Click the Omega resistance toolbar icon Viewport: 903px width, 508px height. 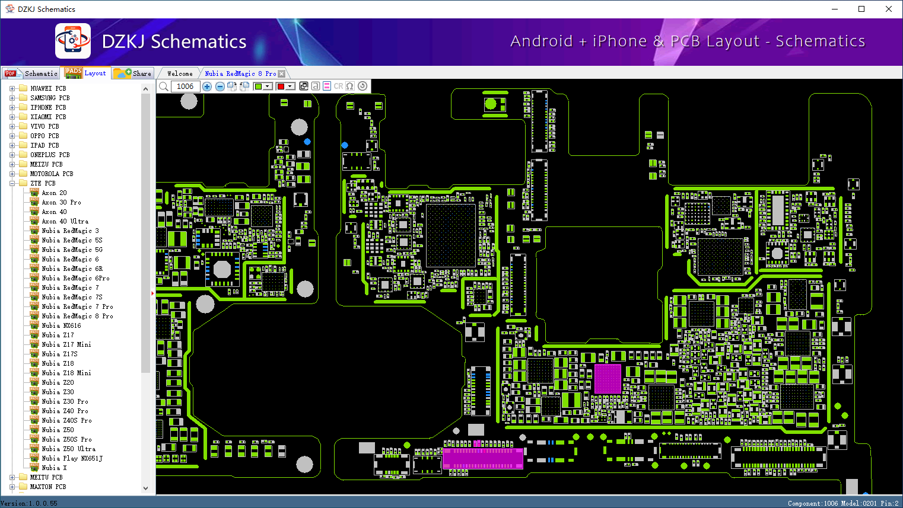click(350, 87)
